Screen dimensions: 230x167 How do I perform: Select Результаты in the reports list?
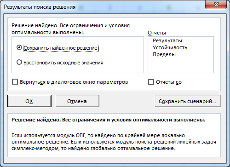click(167, 40)
